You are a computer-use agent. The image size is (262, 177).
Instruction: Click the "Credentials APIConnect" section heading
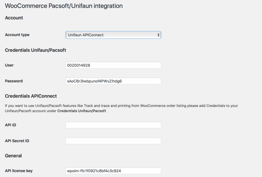pyautogui.click(x=31, y=96)
